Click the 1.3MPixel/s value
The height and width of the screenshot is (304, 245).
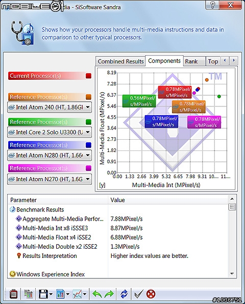click(x=125, y=246)
